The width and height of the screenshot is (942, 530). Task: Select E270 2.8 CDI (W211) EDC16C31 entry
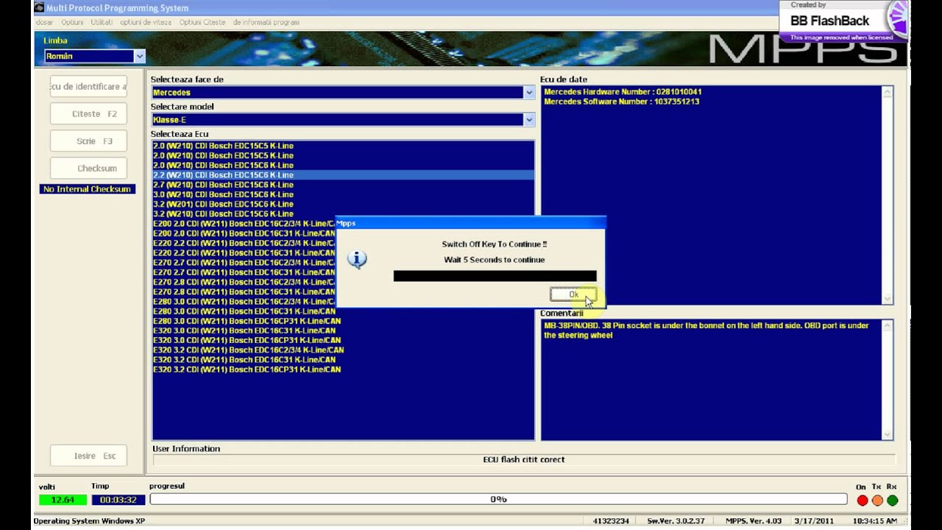pyautogui.click(x=244, y=291)
